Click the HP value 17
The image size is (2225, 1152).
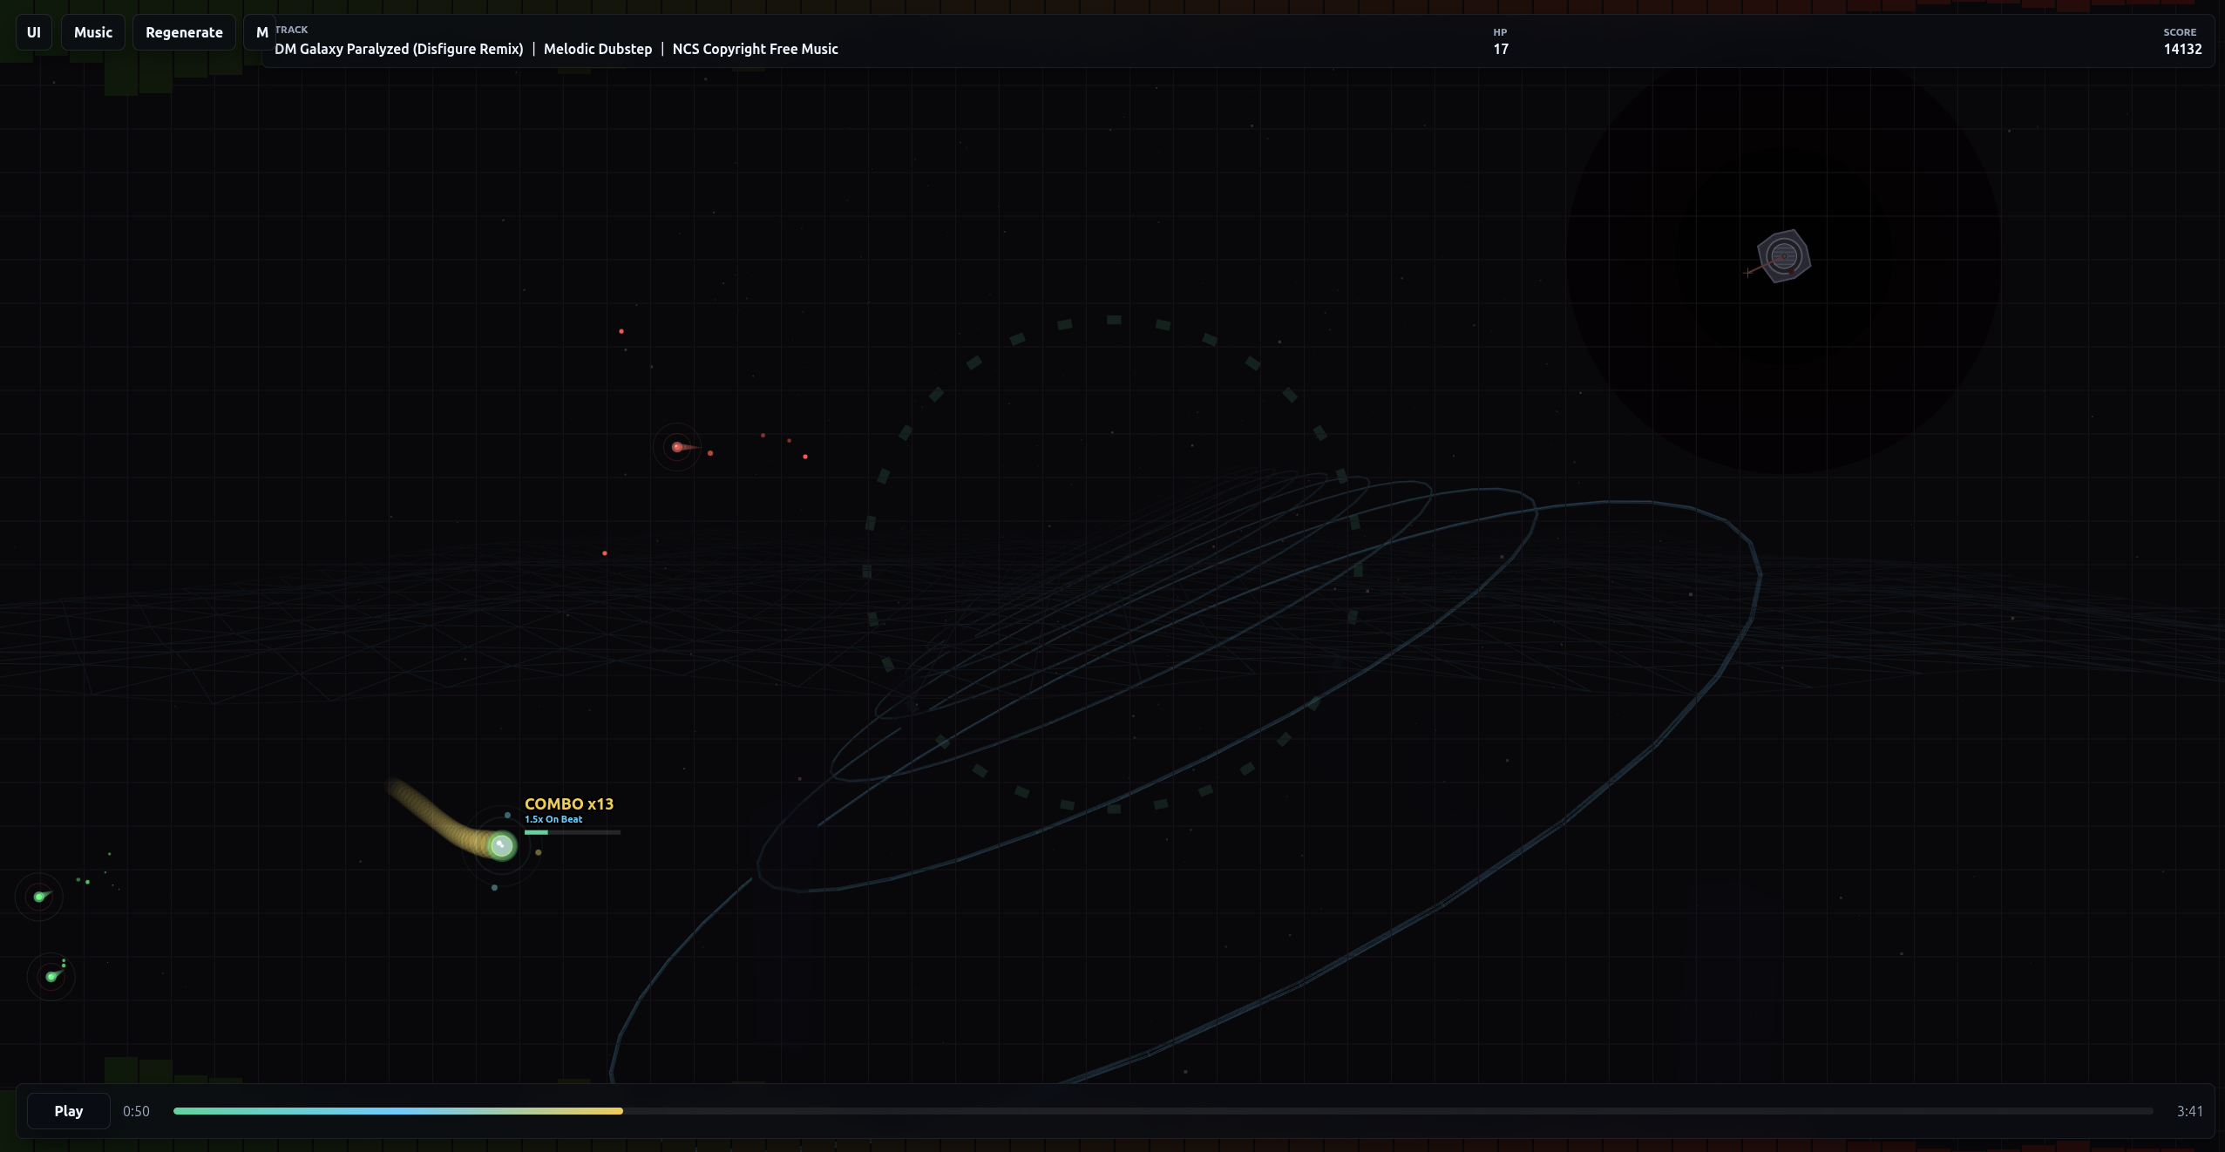1501,49
